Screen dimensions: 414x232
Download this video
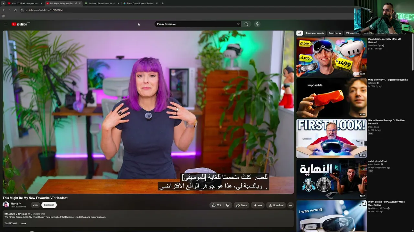[x=276, y=205]
